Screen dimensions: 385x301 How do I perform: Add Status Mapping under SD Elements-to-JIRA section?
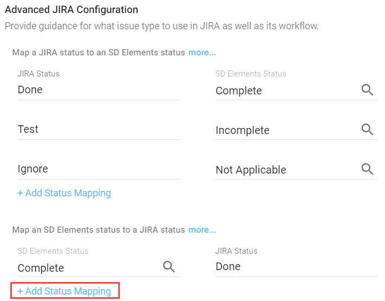65,291
